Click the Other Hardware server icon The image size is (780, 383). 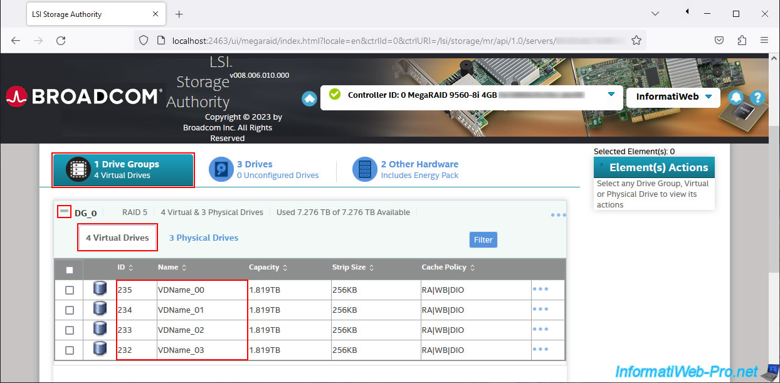[x=364, y=170]
